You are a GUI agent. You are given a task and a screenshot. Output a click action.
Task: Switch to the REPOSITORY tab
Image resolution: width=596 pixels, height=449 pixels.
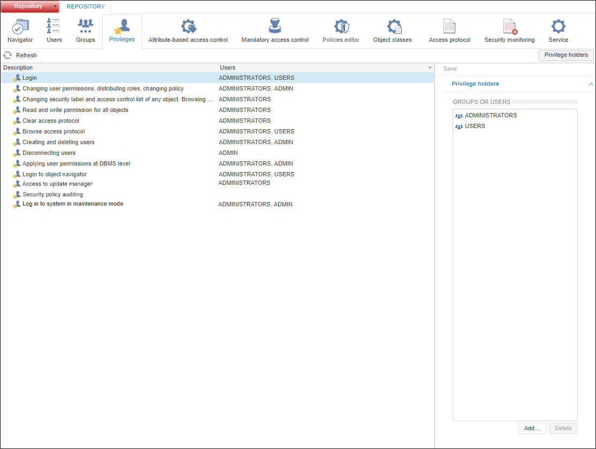[x=86, y=6]
